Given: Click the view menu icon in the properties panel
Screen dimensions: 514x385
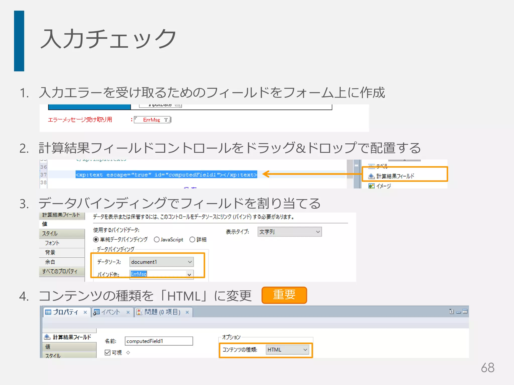Looking at the screenshot, I should tap(452, 311).
